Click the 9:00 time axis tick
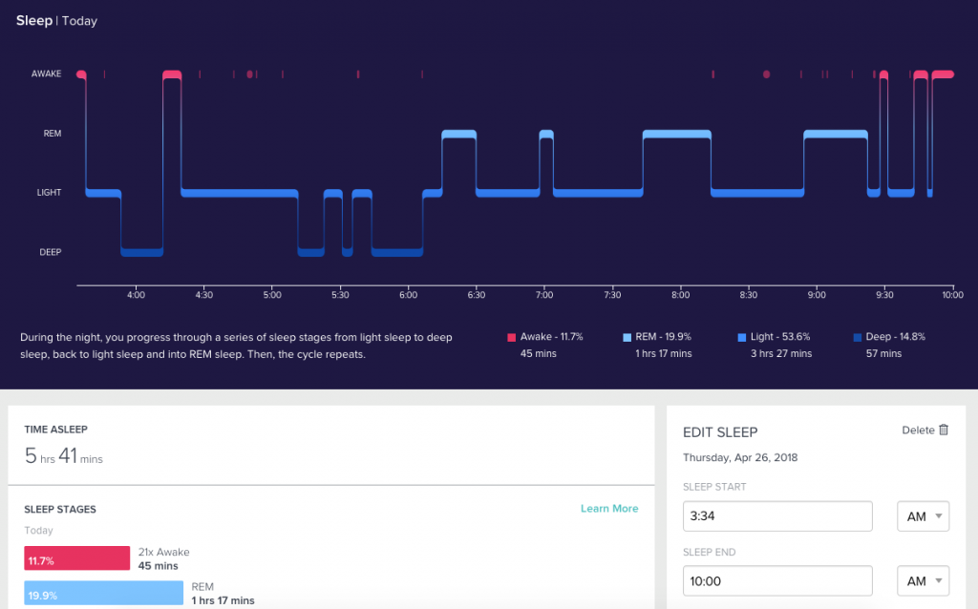The height and width of the screenshot is (609, 978). pyautogui.click(x=817, y=295)
